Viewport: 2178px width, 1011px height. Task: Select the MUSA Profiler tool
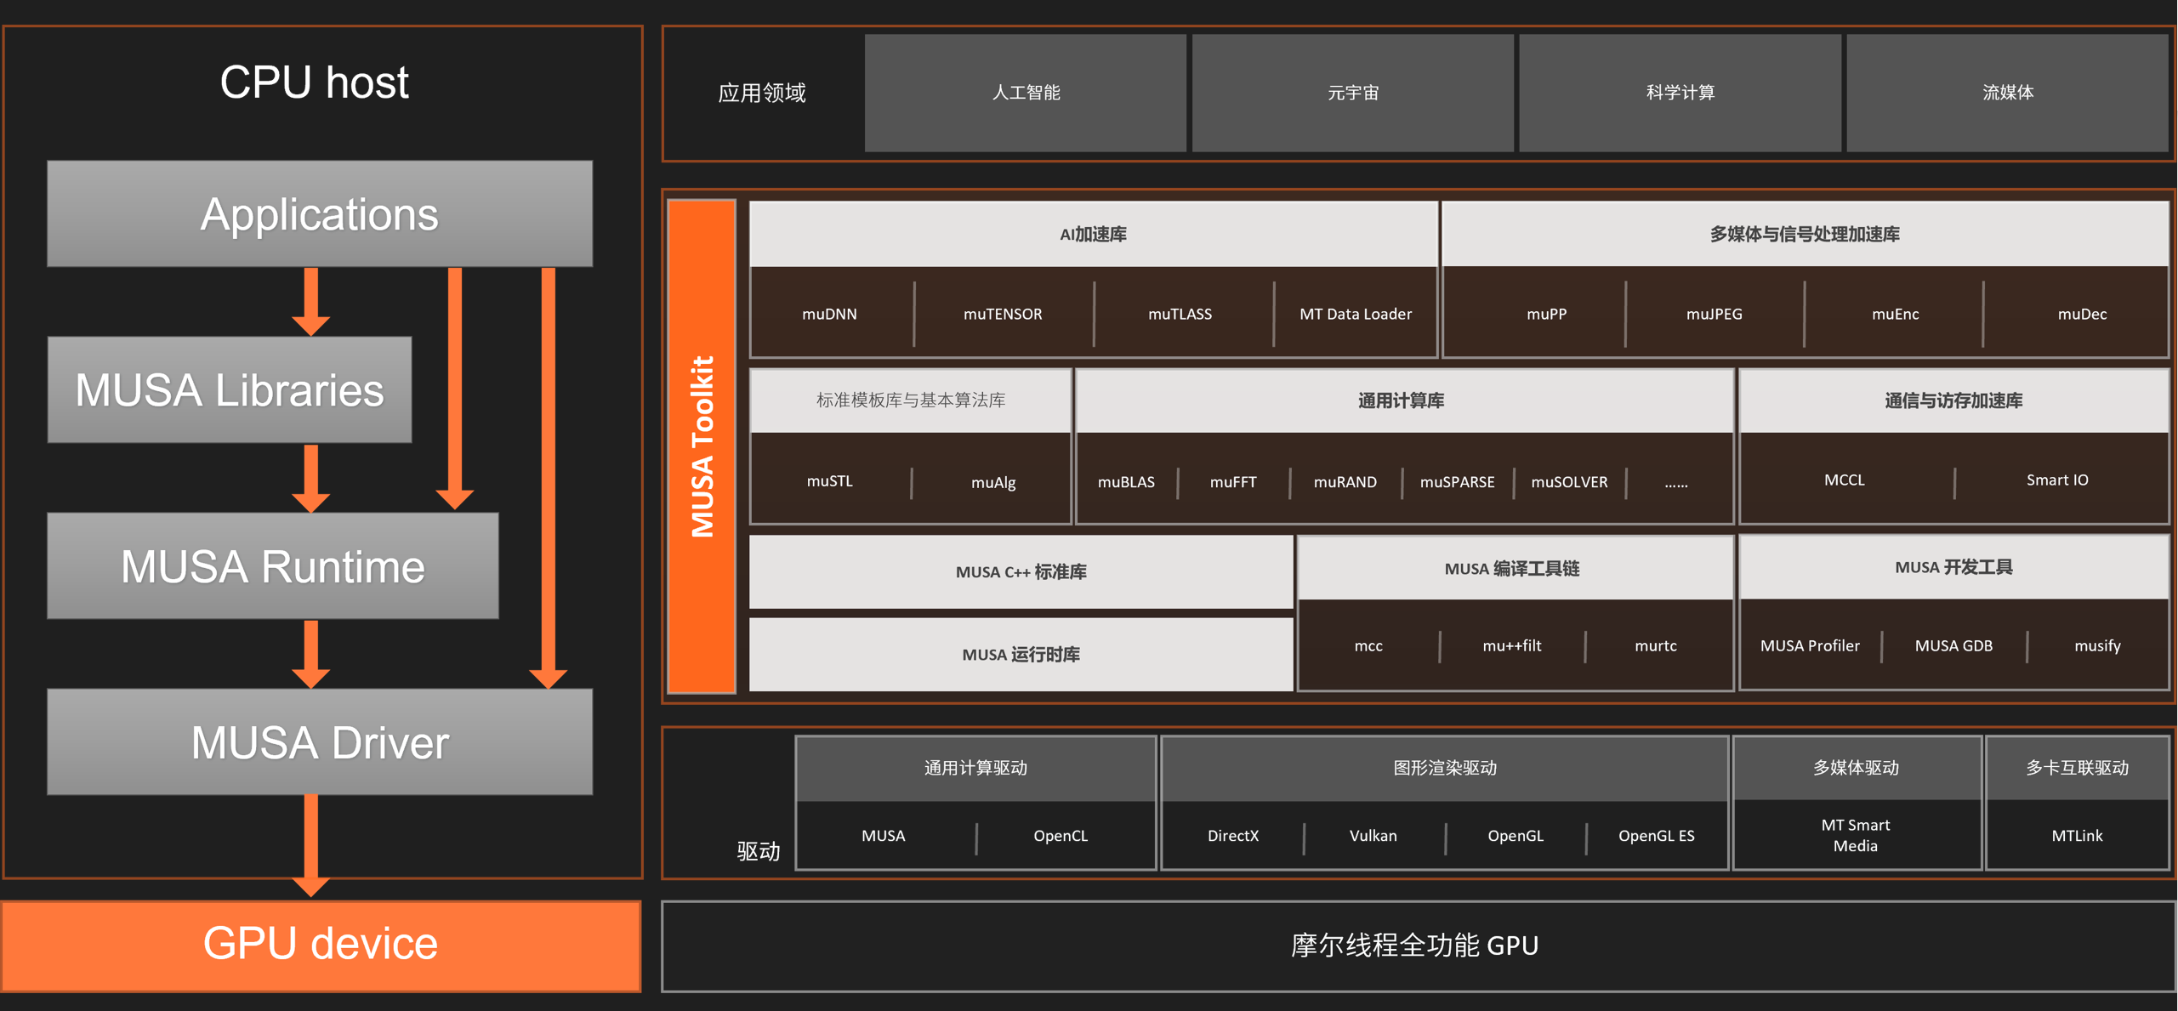tap(1809, 645)
